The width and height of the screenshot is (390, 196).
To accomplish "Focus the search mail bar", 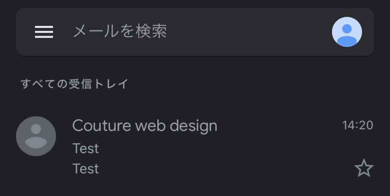I will (195, 32).
